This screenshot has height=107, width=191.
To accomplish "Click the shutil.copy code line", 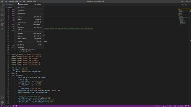I will (x=33, y=92).
